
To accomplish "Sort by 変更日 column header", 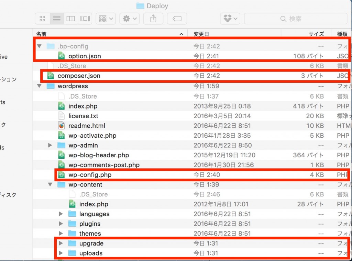I will [x=201, y=34].
